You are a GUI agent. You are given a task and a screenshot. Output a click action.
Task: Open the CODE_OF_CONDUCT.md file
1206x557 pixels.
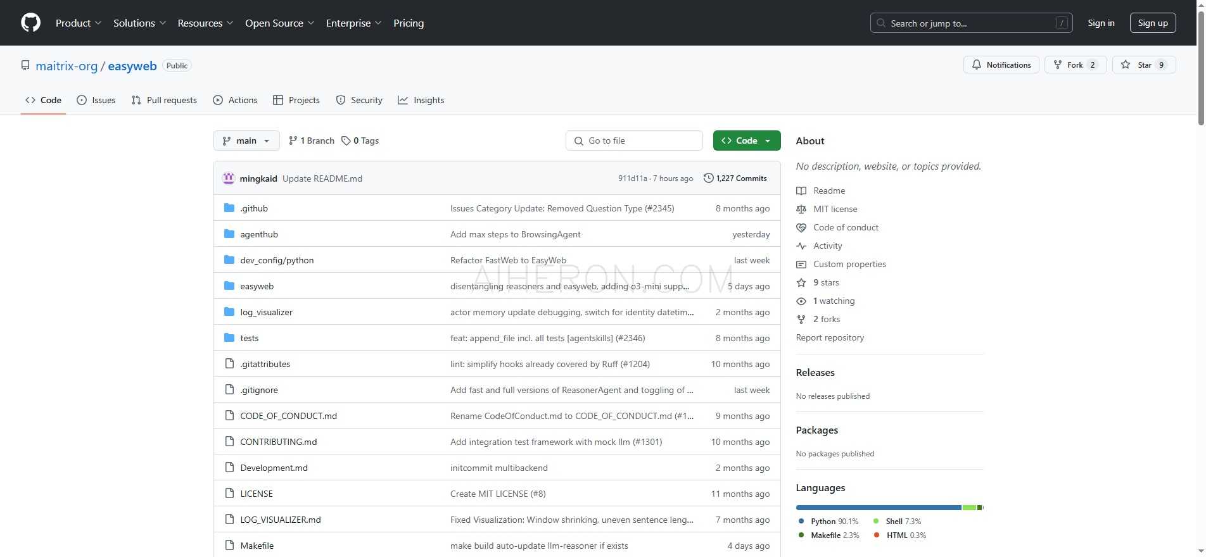tap(289, 416)
